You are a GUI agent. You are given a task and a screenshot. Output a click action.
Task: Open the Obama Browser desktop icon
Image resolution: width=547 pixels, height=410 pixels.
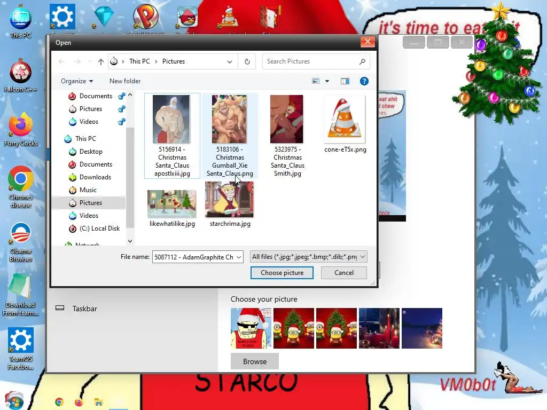coord(21,242)
